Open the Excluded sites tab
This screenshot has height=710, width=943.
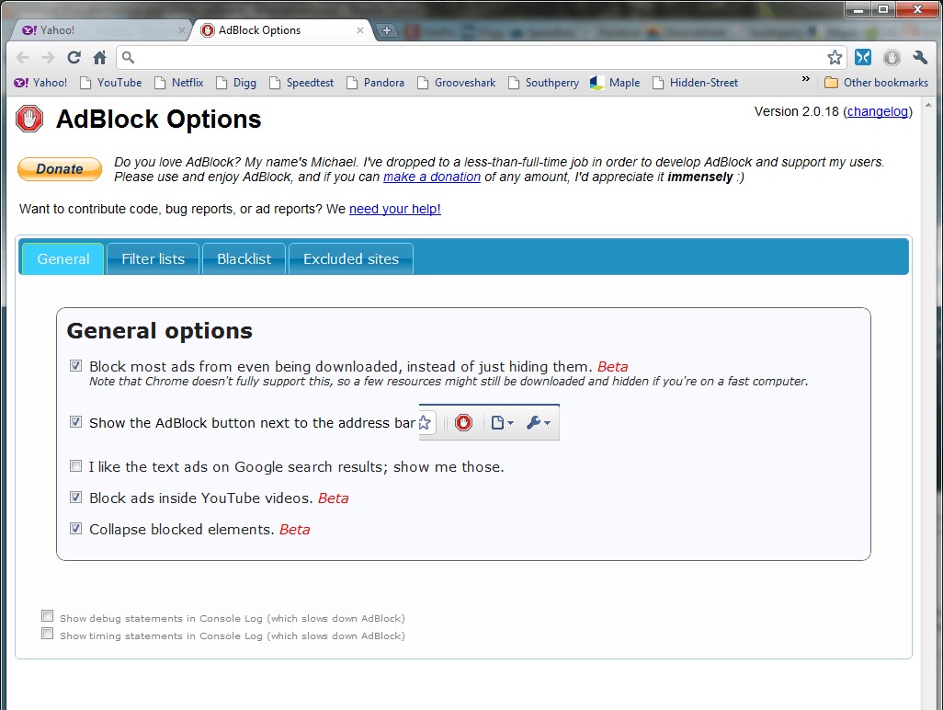pos(350,259)
